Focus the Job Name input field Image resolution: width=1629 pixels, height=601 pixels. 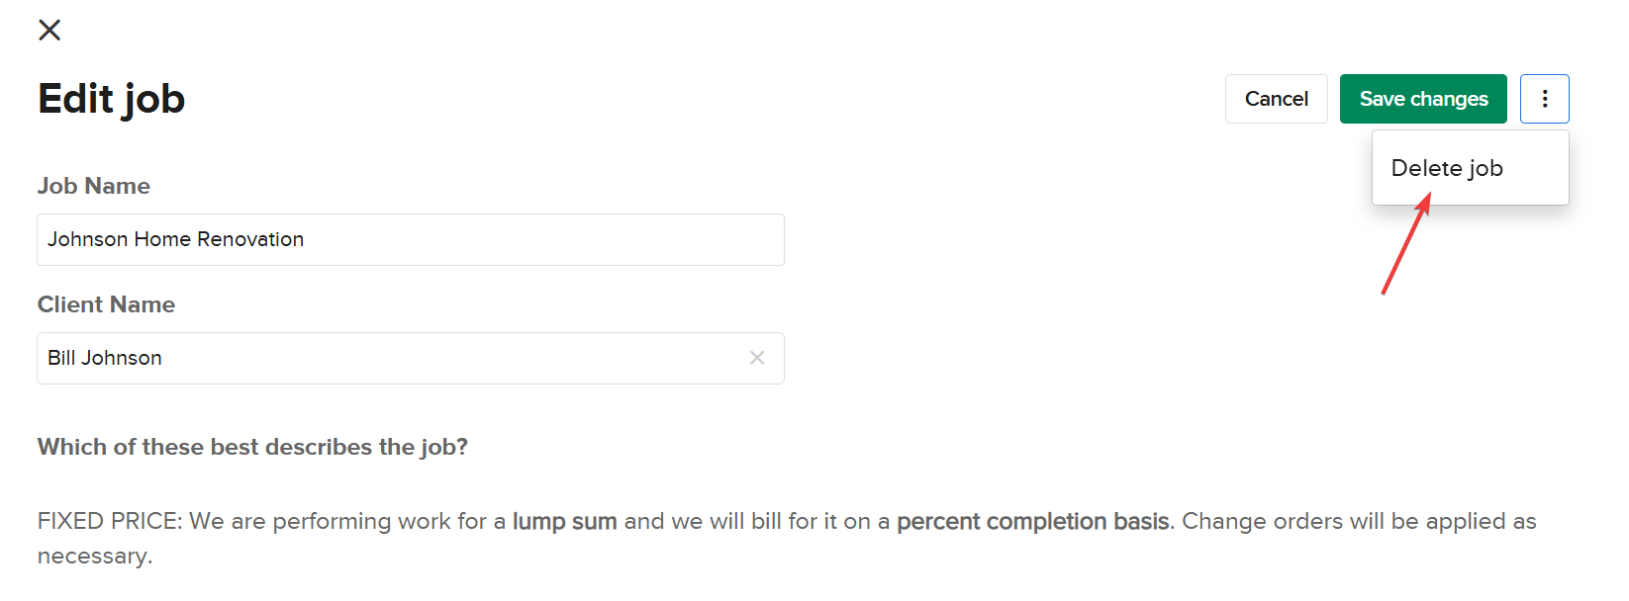pos(410,239)
